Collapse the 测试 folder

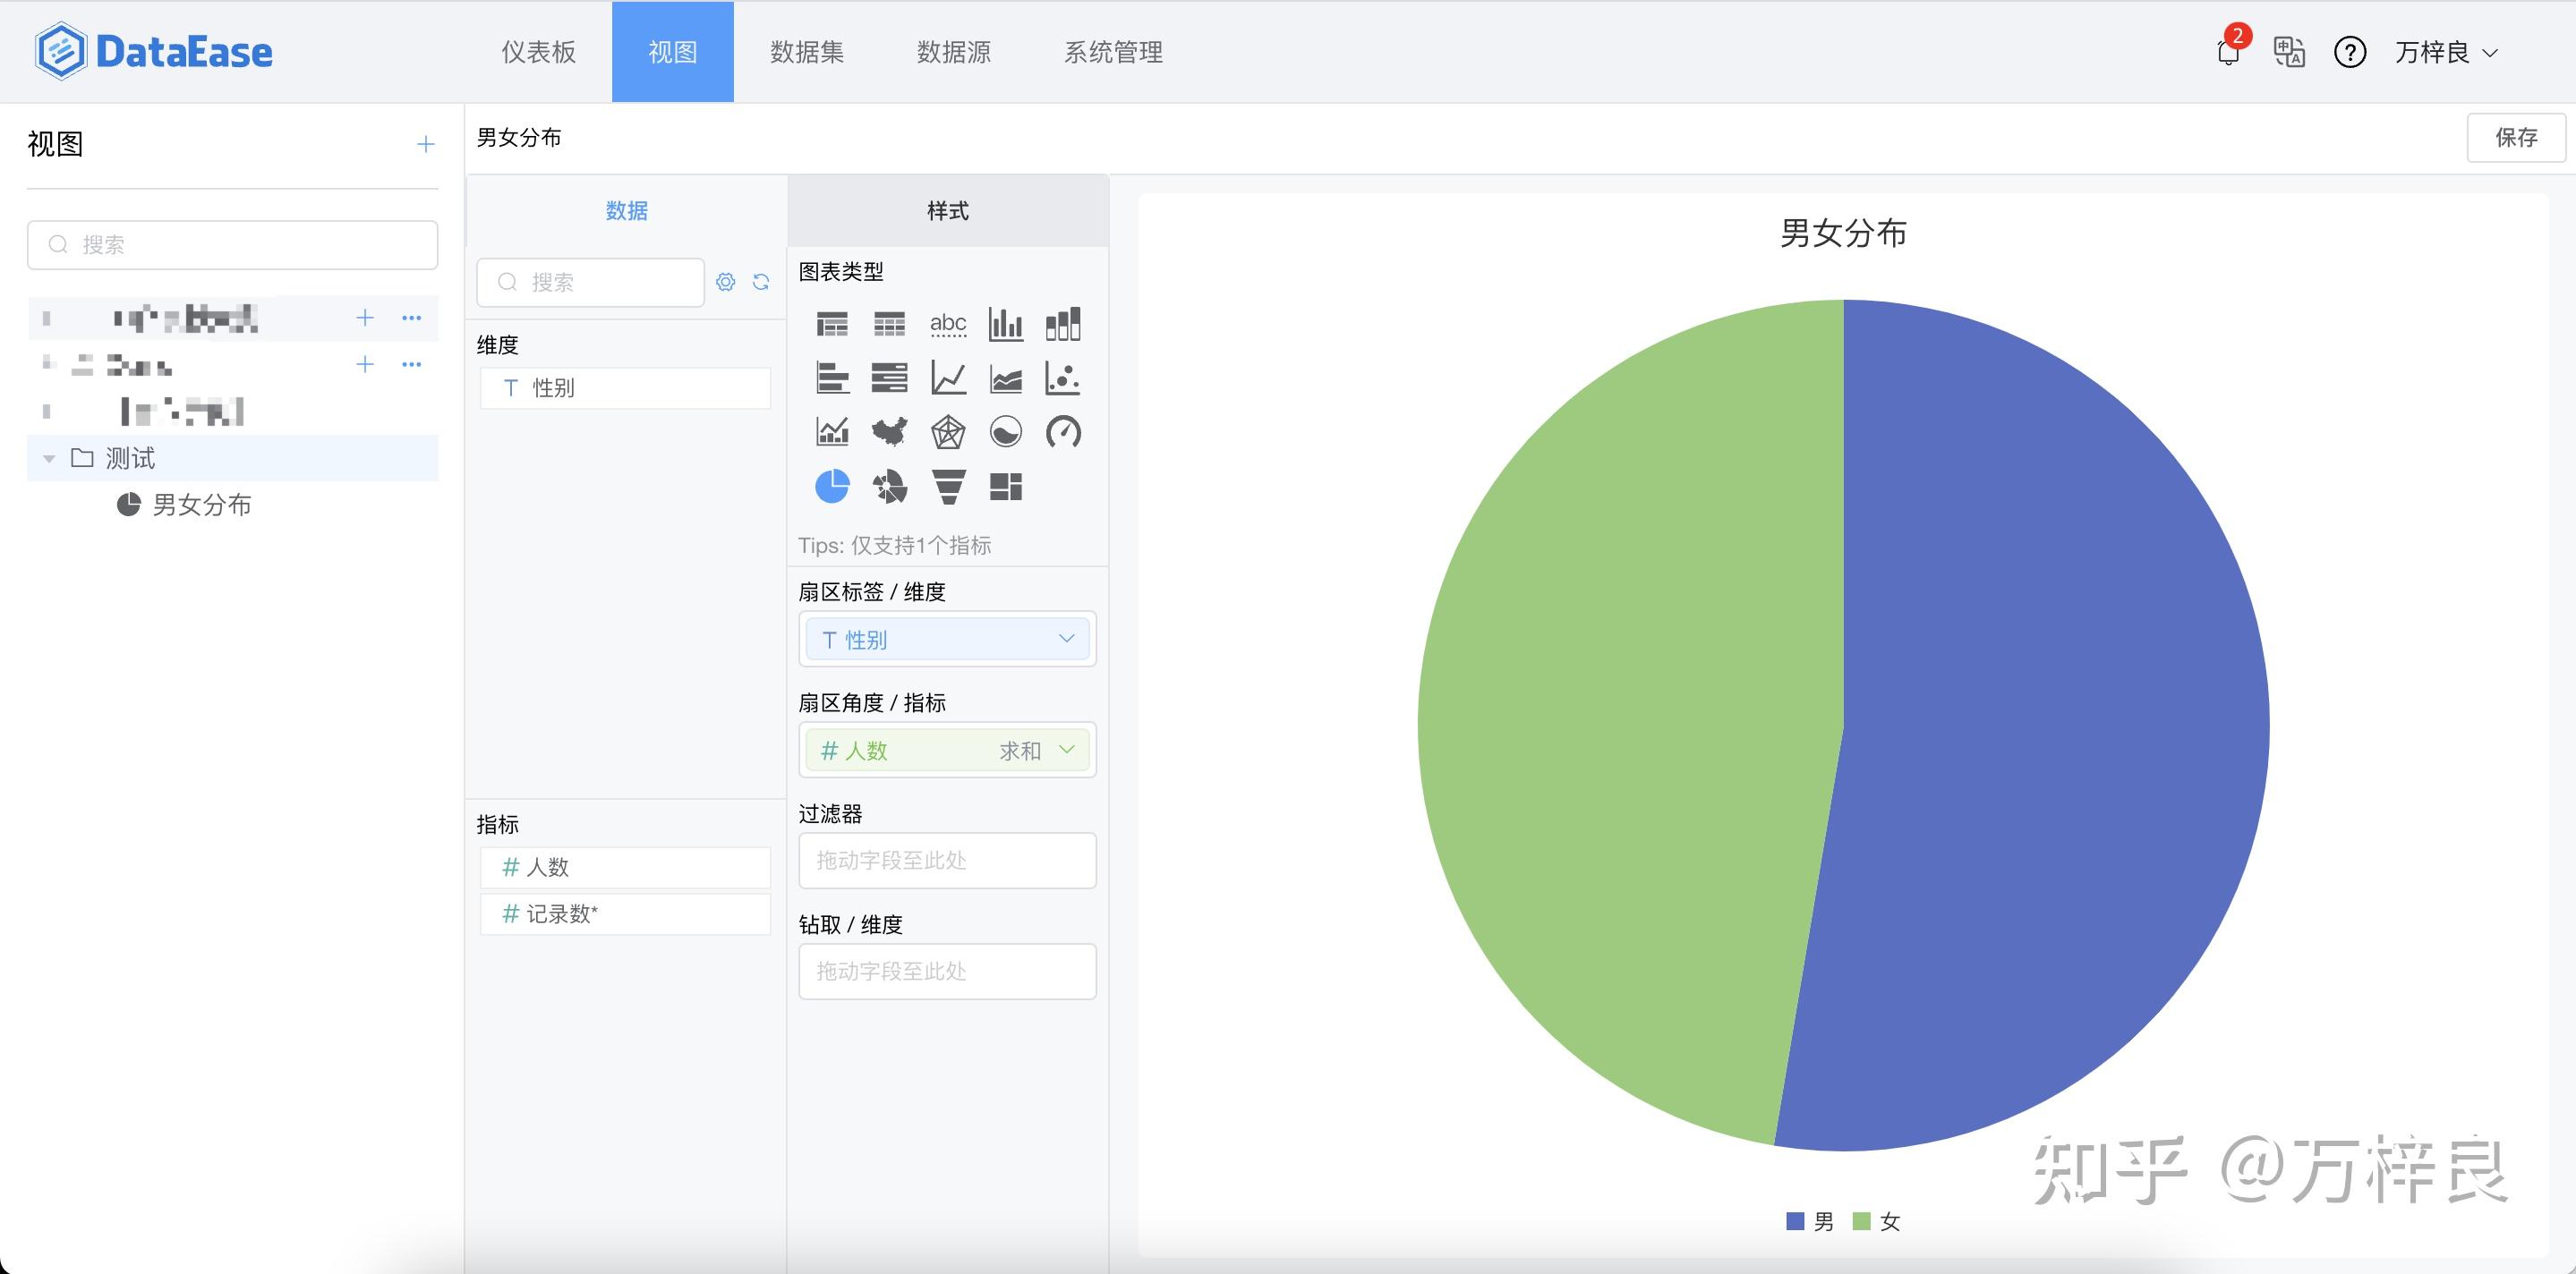pyautogui.click(x=49, y=459)
